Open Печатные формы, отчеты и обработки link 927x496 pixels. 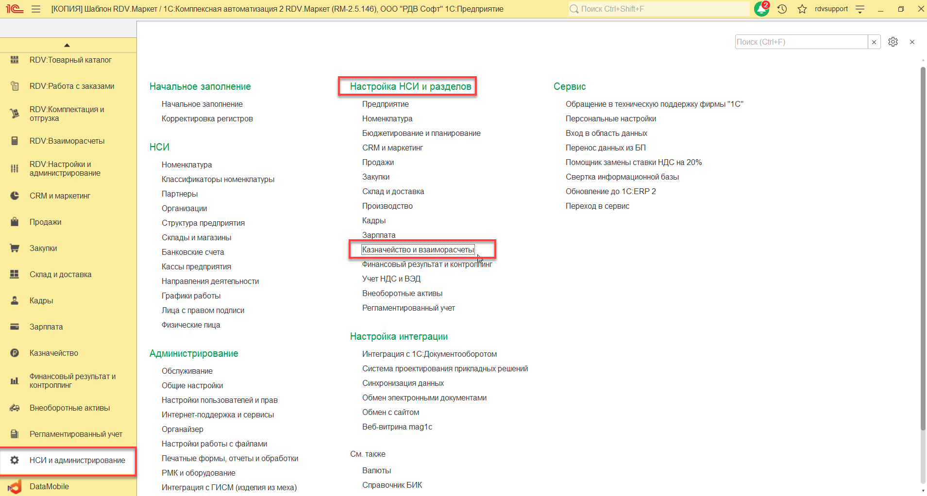pyautogui.click(x=230, y=458)
